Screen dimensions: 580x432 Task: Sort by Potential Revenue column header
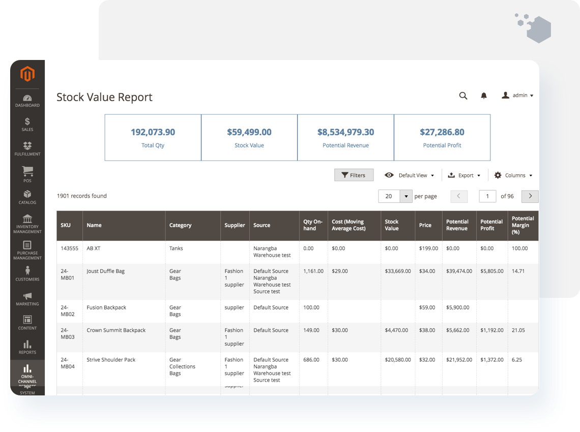(459, 226)
